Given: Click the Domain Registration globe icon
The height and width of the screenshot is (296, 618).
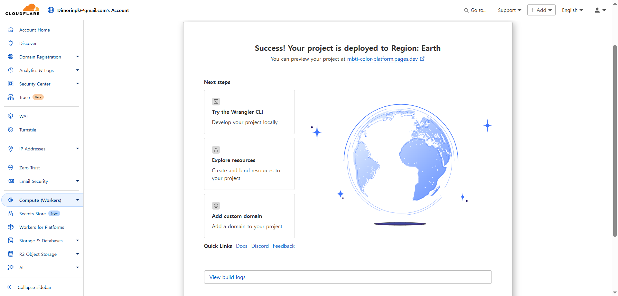Looking at the screenshot, I should coord(11,57).
